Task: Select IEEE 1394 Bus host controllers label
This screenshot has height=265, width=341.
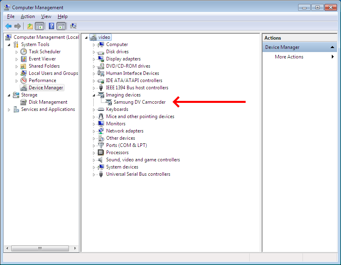Action: (137, 88)
